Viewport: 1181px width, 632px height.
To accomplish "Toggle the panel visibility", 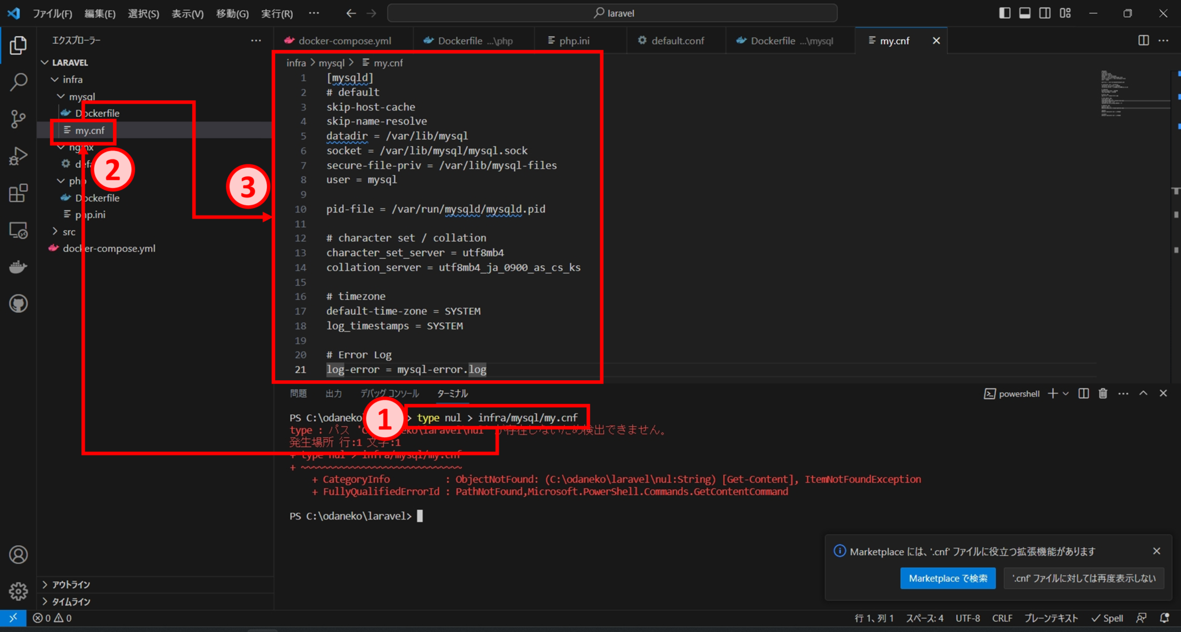I will tap(1025, 13).
